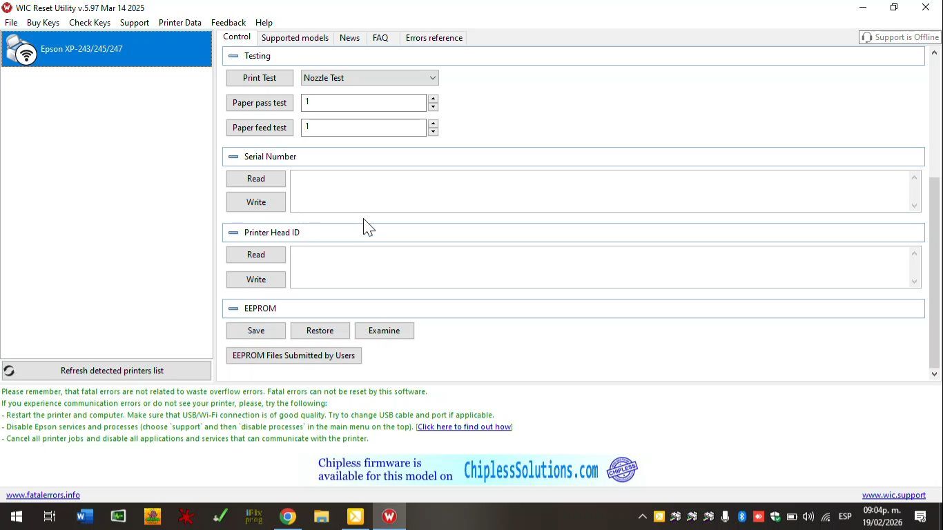Switch to the Control tab

tap(237, 37)
